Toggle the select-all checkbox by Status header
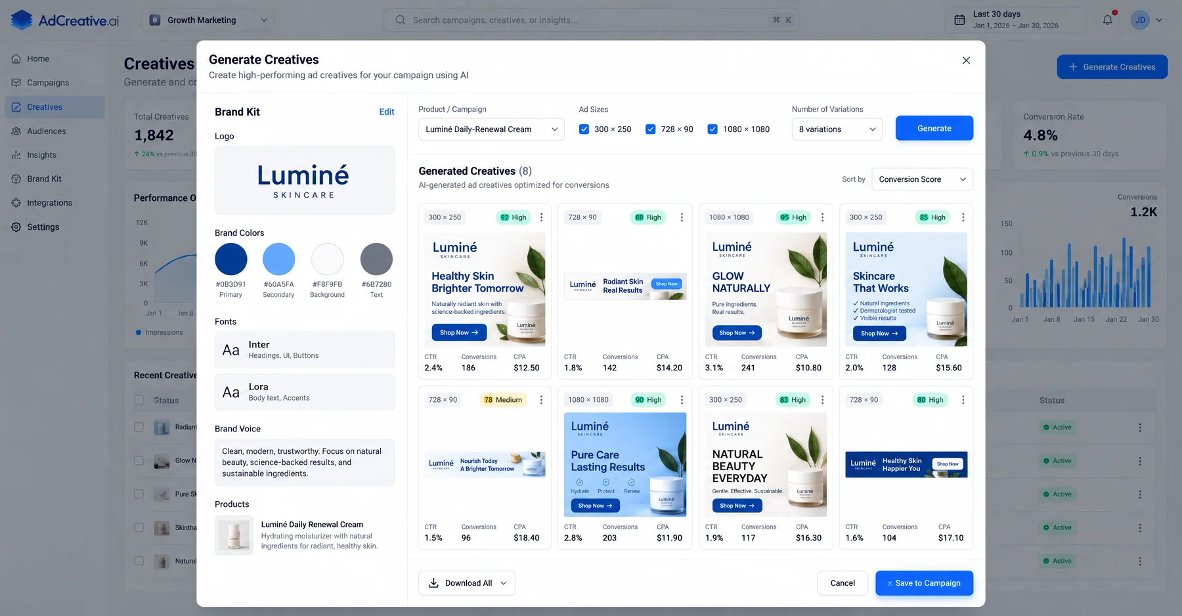Viewport: 1182px width, 616px height. [x=139, y=400]
